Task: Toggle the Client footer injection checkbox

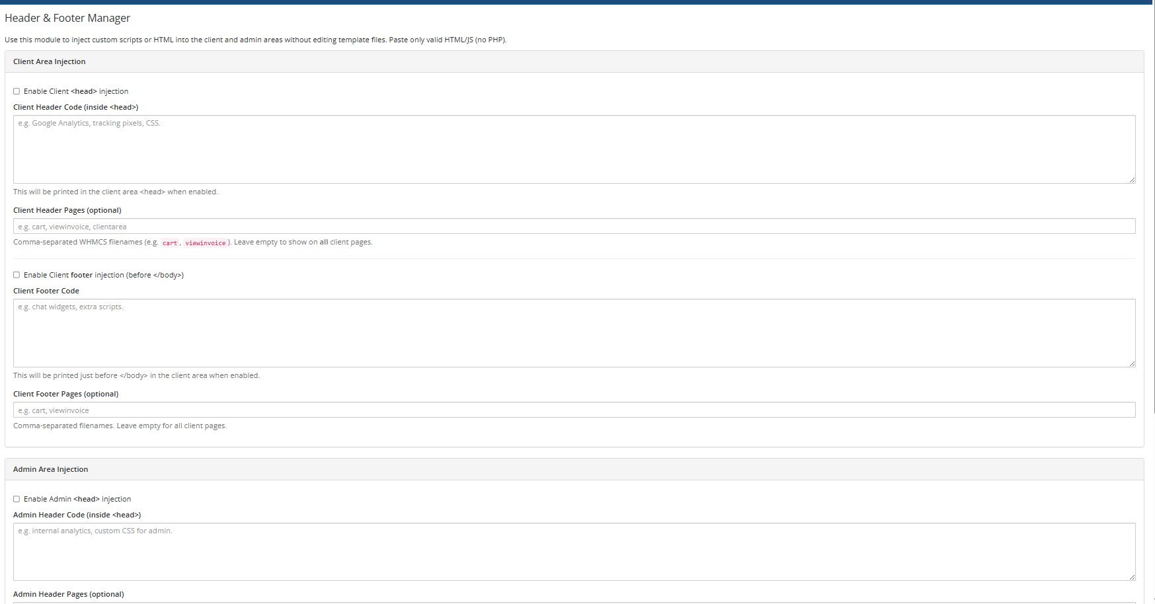Action: (x=17, y=276)
